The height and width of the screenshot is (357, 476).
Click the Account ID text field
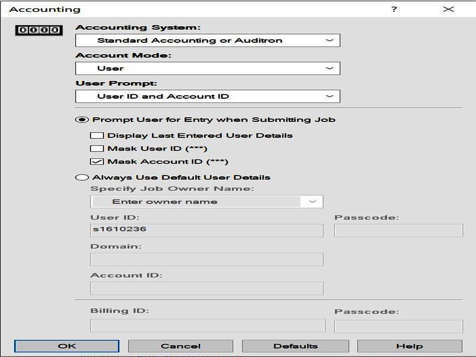206,288
